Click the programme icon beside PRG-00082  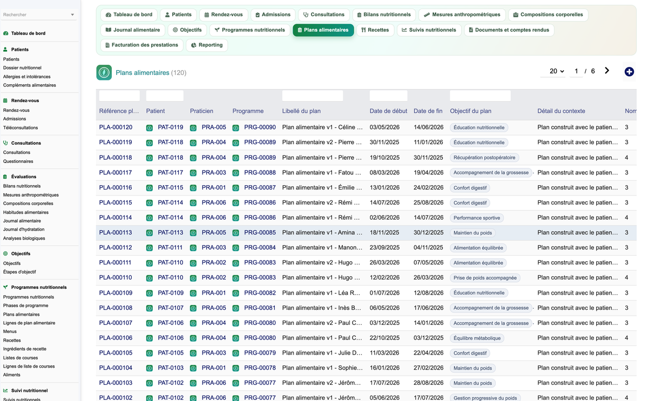[236, 293]
